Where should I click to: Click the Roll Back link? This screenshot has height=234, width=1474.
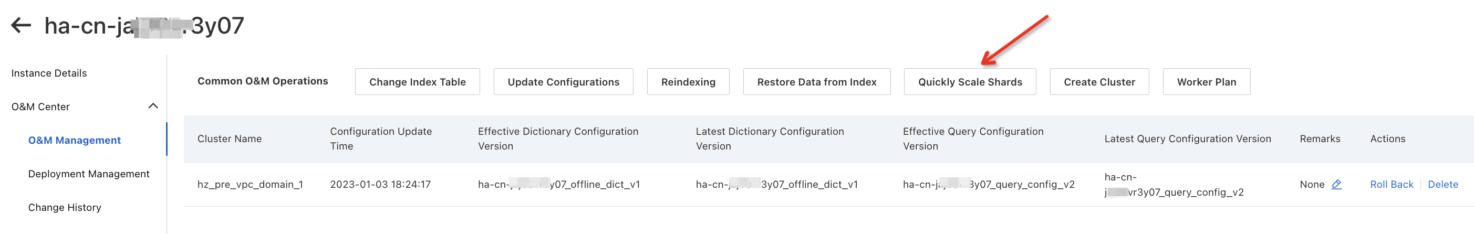1392,184
